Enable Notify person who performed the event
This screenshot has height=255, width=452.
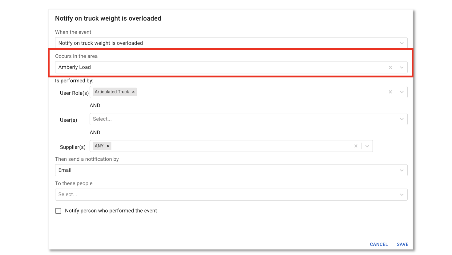pos(58,211)
